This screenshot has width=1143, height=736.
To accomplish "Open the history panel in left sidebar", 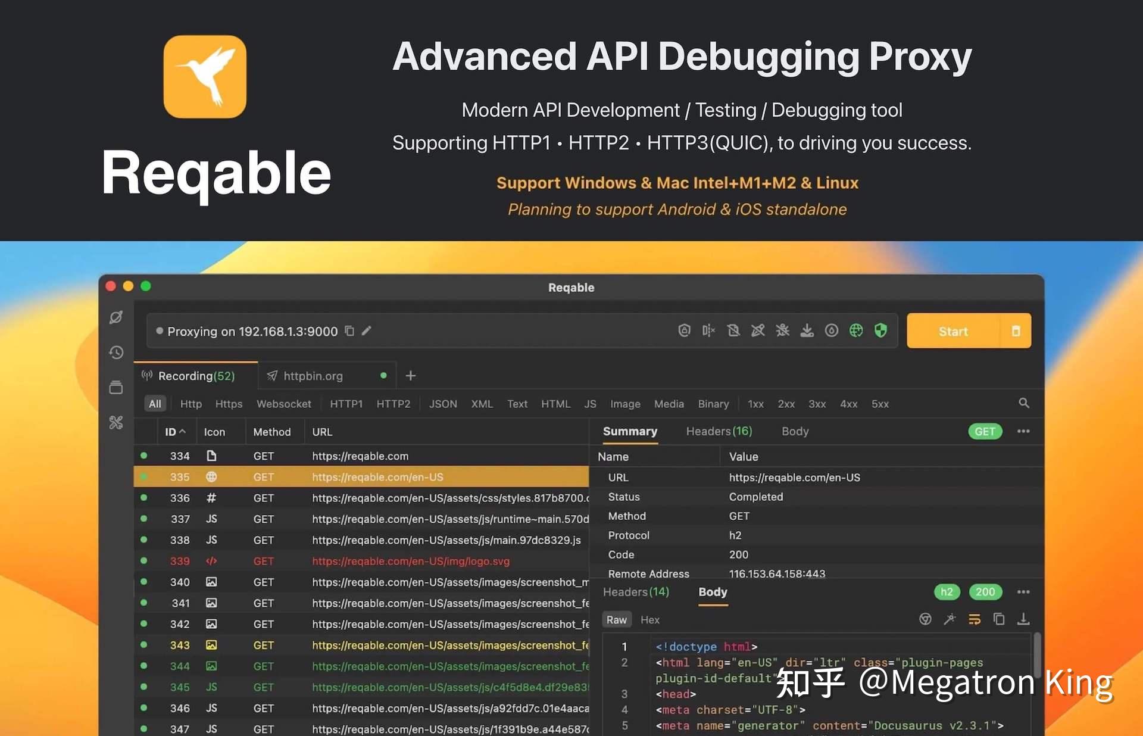I will [116, 353].
